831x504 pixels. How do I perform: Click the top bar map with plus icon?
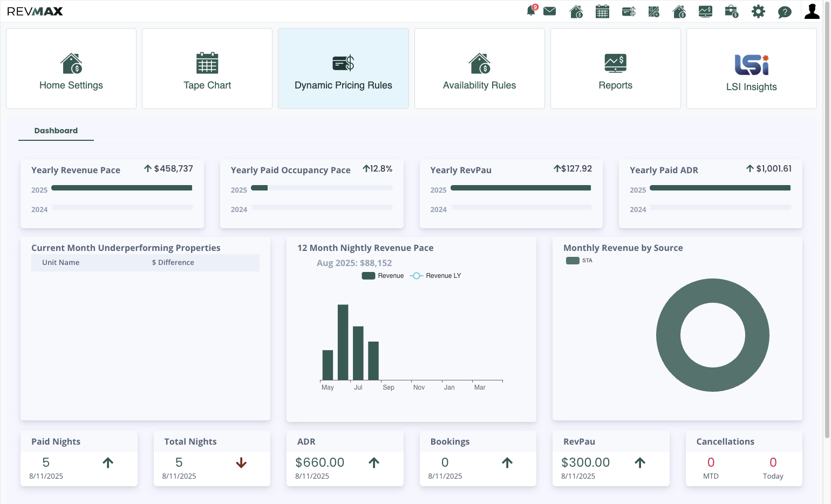coord(654,11)
